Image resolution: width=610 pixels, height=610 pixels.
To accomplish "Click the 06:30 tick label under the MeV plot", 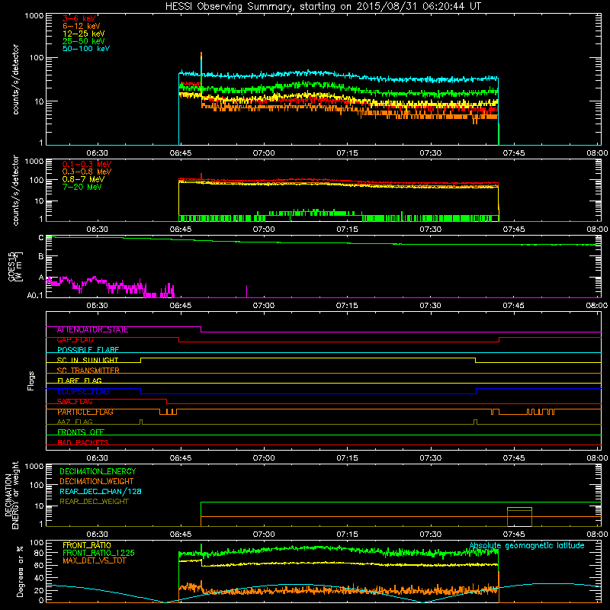I will (x=98, y=230).
